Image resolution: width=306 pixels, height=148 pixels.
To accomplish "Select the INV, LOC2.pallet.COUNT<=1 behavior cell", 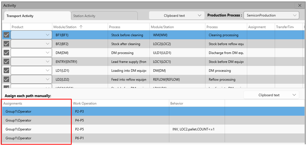I will 193,129.
